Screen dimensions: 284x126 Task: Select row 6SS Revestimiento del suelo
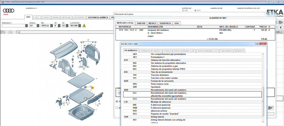(192, 99)
